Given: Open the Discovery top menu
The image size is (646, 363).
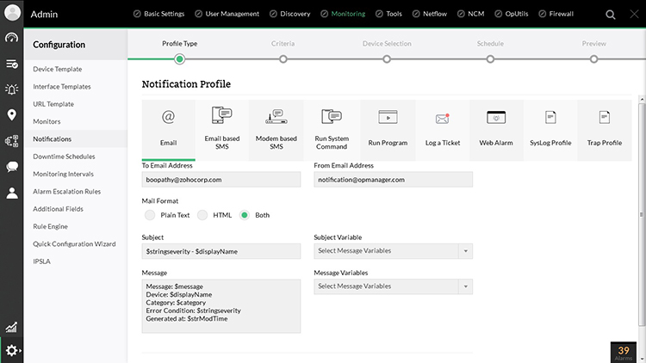Looking at the screenshot, I should point(290,14).
